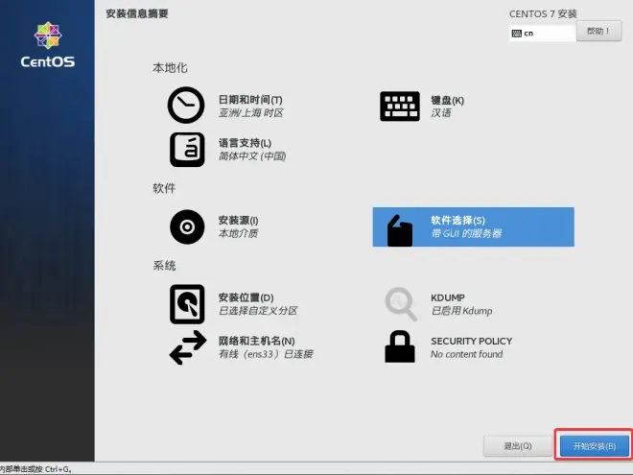Click 安装信息摘要 title text
This screenshot has width=633, height=475.
(137, 13)
